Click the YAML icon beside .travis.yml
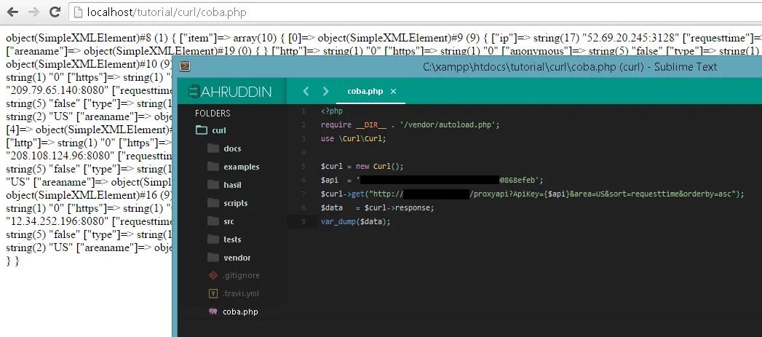The width and height of the screenshot is (762, 337). [x=213, y=293]
